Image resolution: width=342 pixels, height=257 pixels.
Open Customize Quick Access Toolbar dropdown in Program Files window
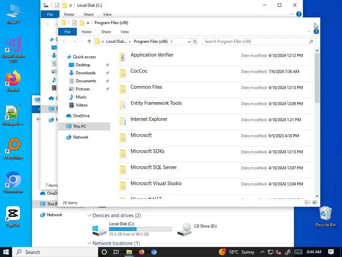coord(88,23)
